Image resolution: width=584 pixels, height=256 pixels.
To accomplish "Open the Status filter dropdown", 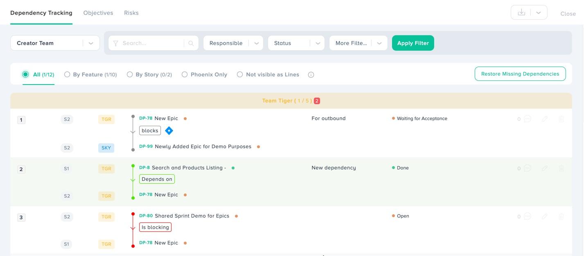I will tap(296, 43).
